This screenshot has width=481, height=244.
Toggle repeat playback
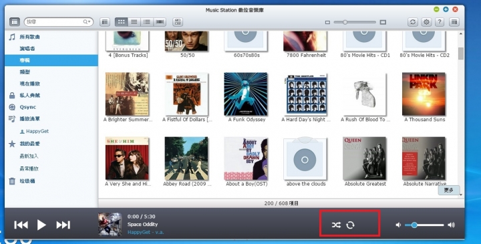[350, 225]
